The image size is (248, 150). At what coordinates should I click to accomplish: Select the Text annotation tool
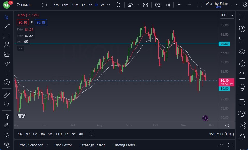pyautogui.click(x=7, y=73)
